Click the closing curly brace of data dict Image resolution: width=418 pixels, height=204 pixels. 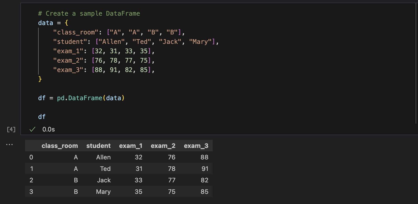coord(40,79)
